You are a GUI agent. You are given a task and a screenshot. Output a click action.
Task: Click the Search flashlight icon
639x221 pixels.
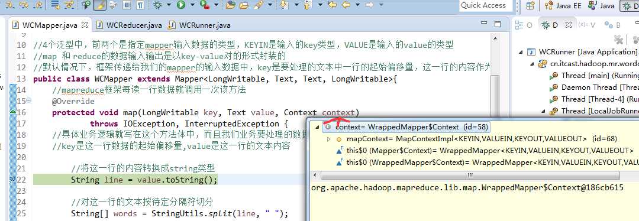[x=259, y=5]
